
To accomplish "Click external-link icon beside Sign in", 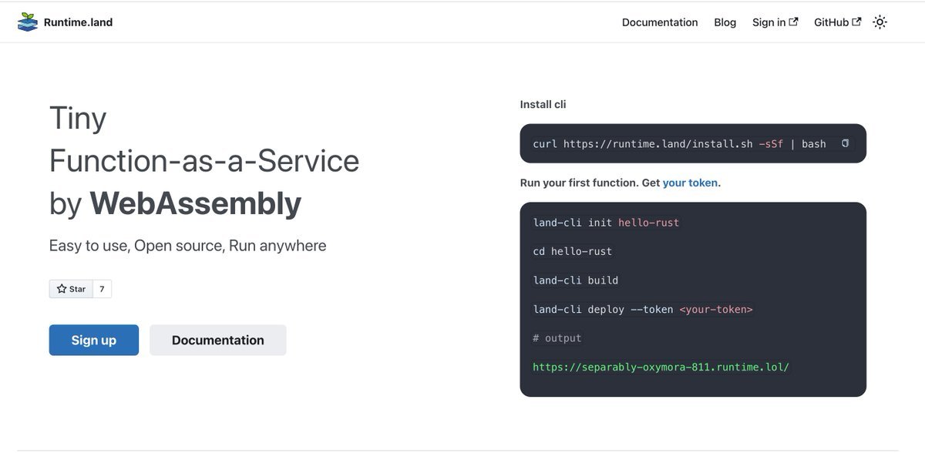I will point(794,22).
